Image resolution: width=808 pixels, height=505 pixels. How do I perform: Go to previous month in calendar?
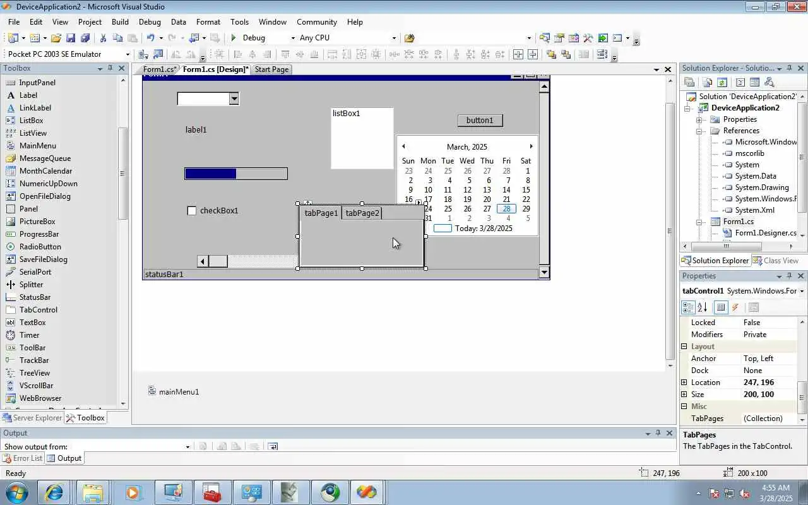[x=403, y=146]
